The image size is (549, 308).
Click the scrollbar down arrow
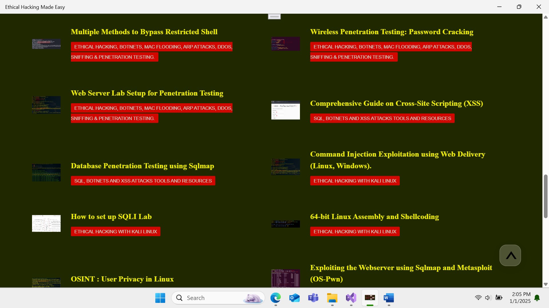546,284
